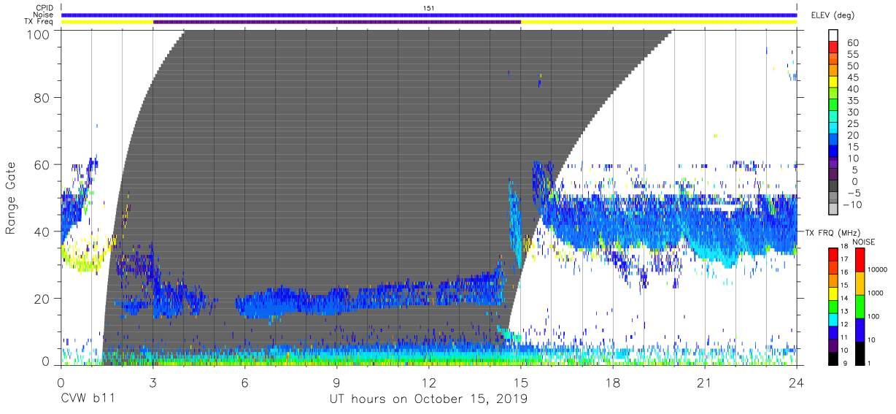The width and height of the screenshot is (896, 414).
Task: Select the yellow swatch above TX FRQ 14
Action: coord(833,292)
